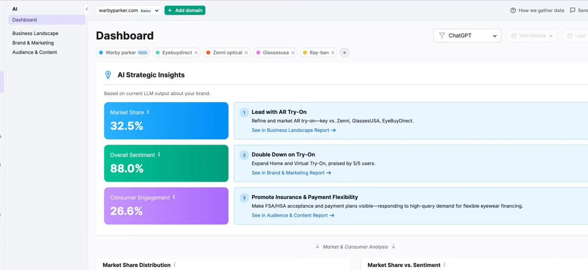The height and width of the screenshot is (270, 588).
Task: Click the Market Share Distribution panel title
Action: click(x=136, y=265)
